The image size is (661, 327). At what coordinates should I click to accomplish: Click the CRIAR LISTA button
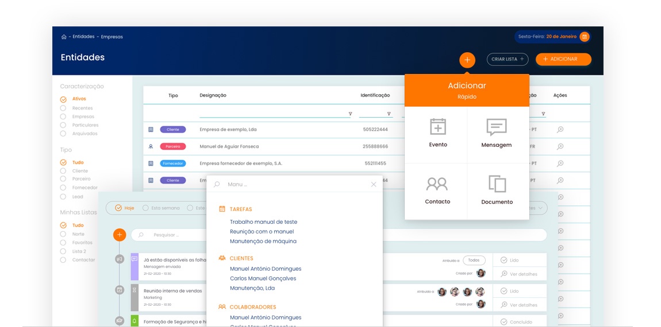[508, 59]
